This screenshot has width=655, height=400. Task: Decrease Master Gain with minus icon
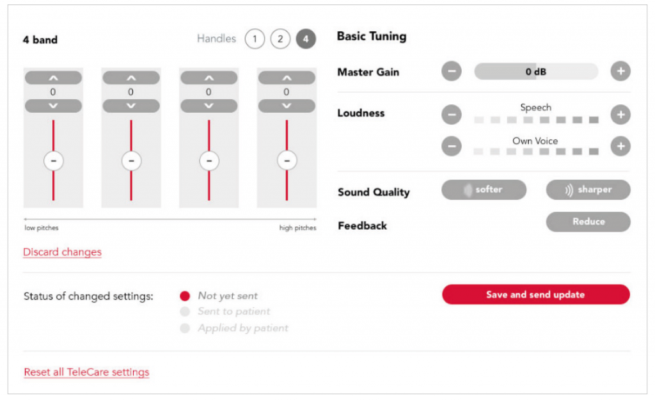tap(452, 72)
